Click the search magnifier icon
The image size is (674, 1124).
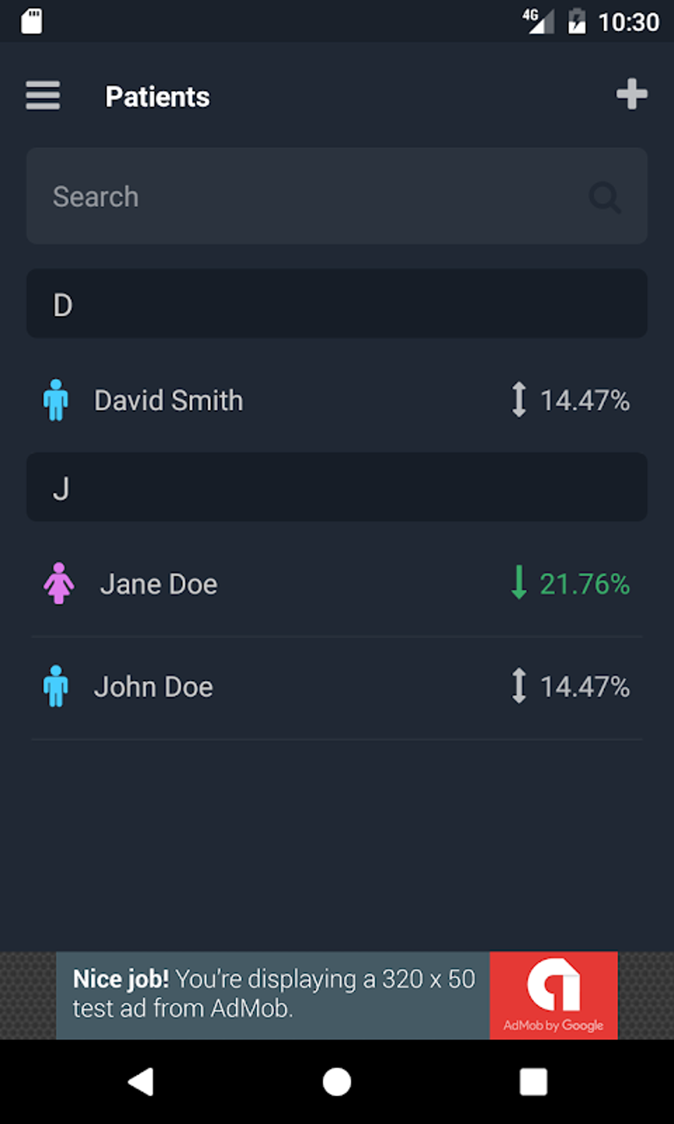(605, 197)
